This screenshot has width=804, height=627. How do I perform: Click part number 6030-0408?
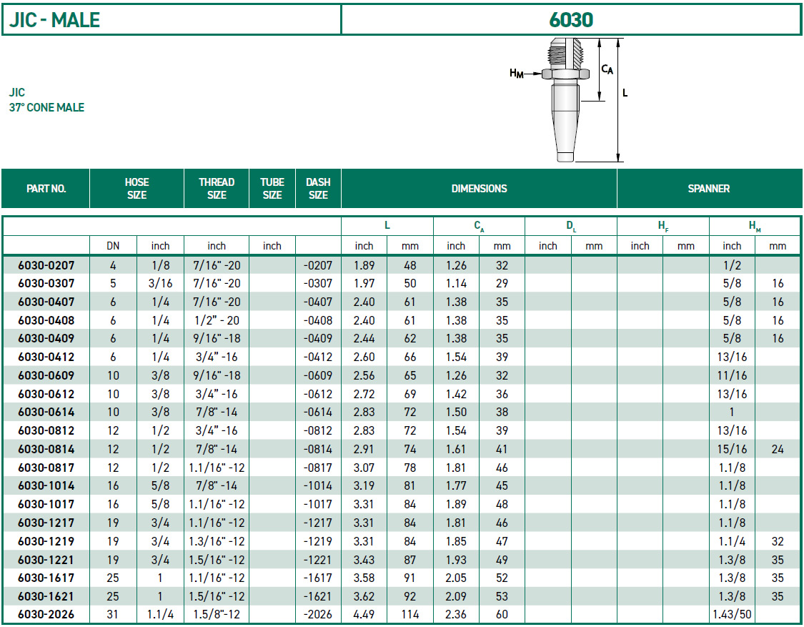click(x=46, y=320)
